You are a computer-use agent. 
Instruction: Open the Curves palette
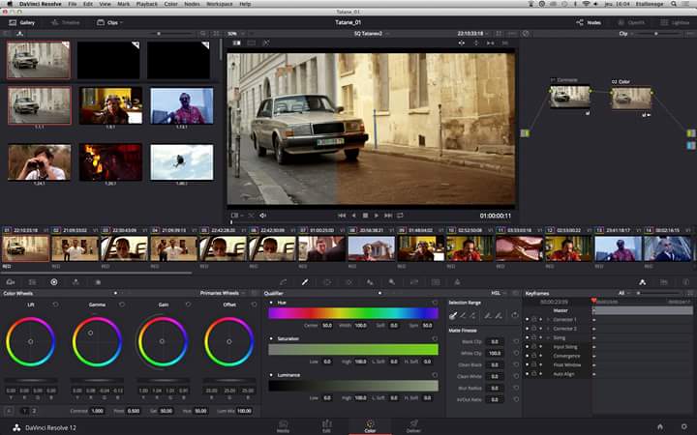click(283, 282)
